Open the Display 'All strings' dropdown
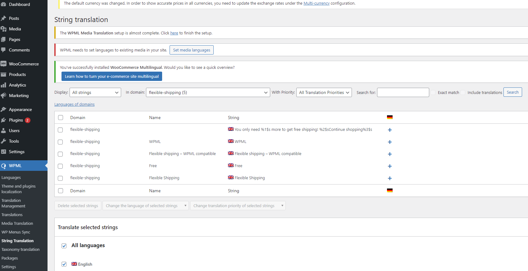The height and width of the screenshot is (271, 528). click(95, 92)
